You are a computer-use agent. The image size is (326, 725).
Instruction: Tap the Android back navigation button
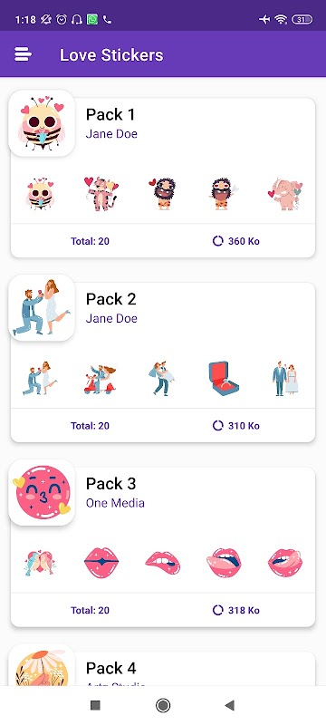tap(229, 705)
